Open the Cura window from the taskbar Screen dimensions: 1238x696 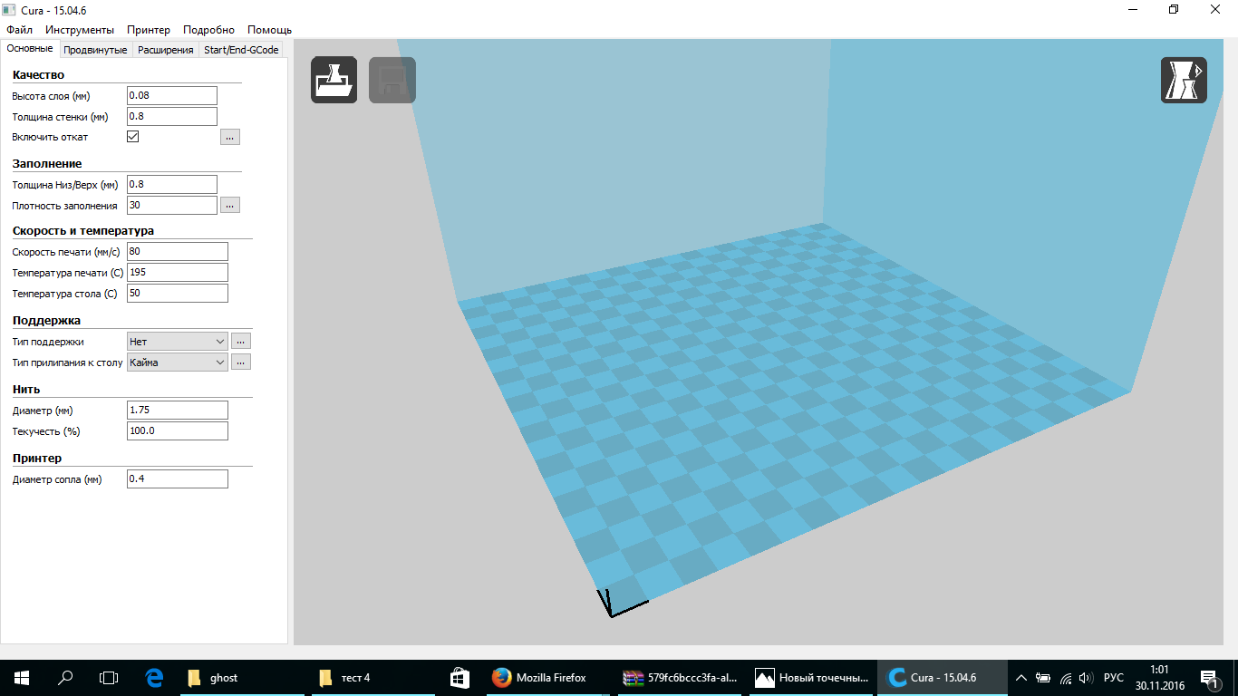click(941, 677)
